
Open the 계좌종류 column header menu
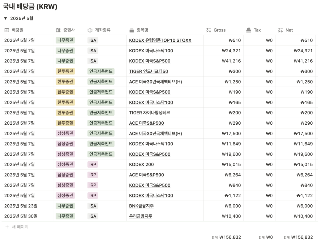pos(106,30)
